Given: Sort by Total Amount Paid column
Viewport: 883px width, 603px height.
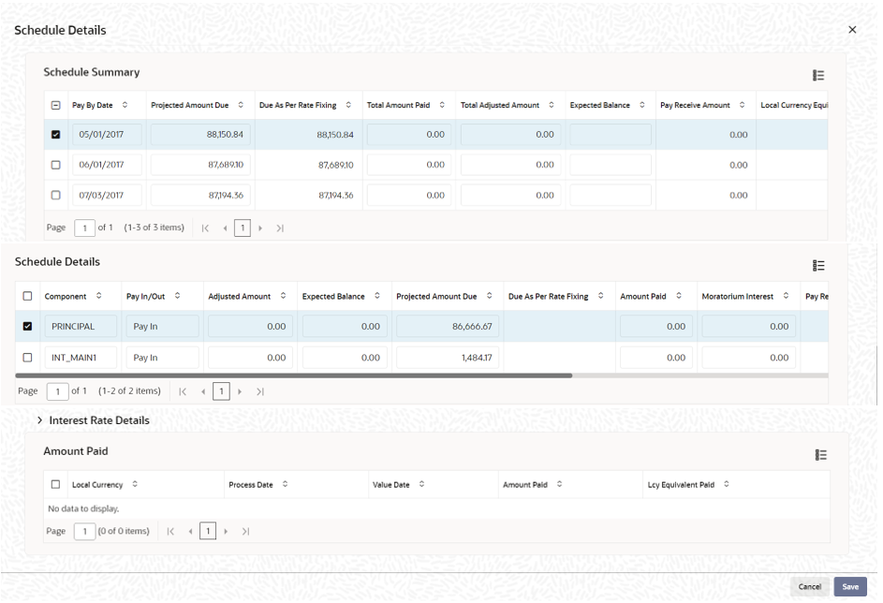Looking at the screenshot, I should pos(442,105).
